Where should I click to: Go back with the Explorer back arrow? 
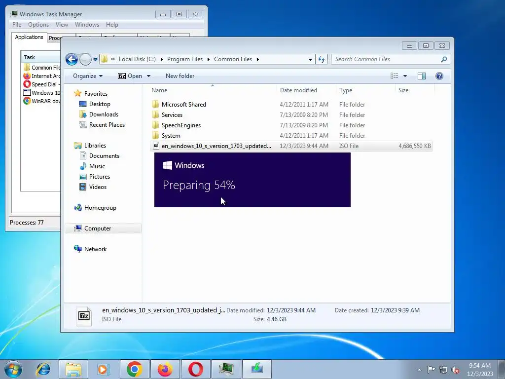tap(72, 59)
